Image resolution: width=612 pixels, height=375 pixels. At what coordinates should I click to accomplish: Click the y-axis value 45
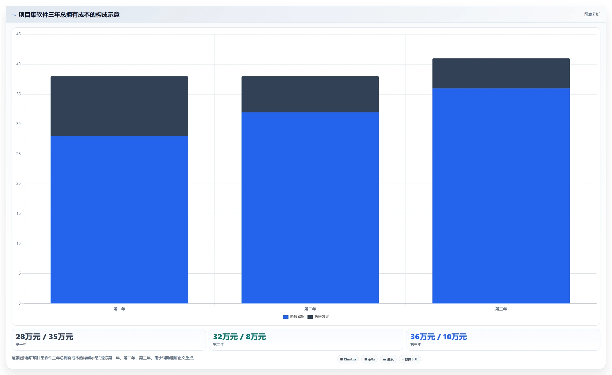18,34
